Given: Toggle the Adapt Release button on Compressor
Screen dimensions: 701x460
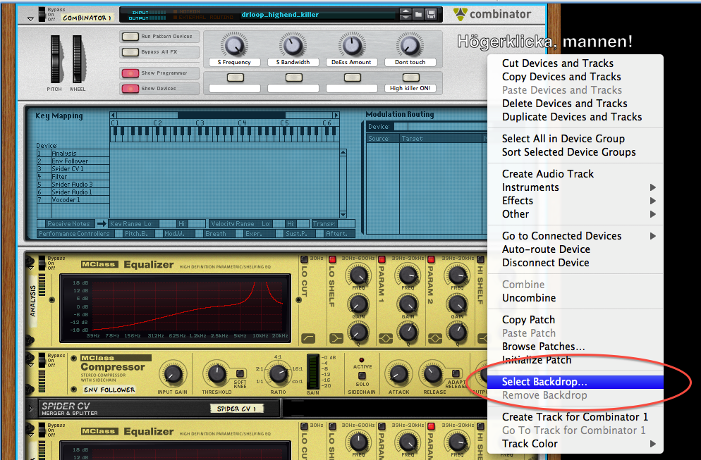Looking at the screenshot, I should coord(456,373).
